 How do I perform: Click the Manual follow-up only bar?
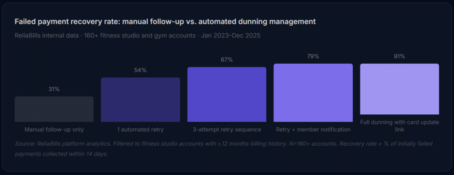(x=54, y=109)
